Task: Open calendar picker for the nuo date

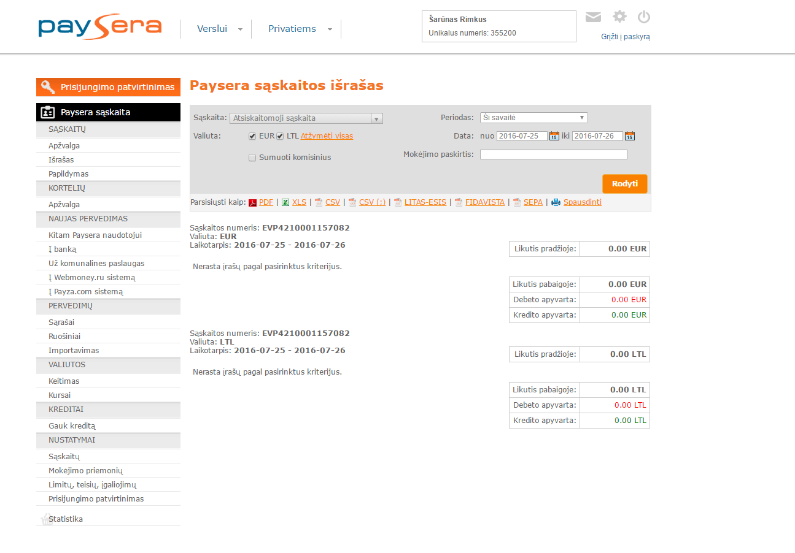Action: coord(554,136)
